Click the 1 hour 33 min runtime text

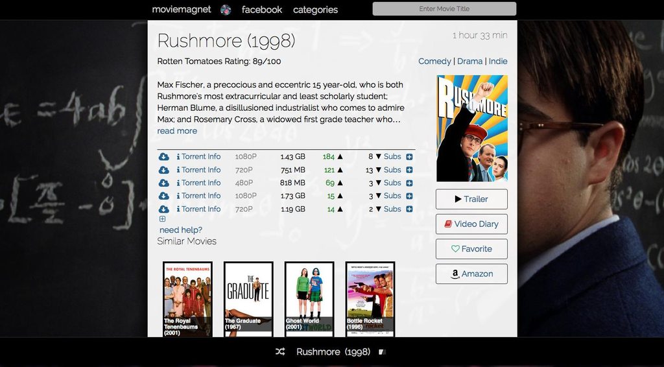[480, 36]
